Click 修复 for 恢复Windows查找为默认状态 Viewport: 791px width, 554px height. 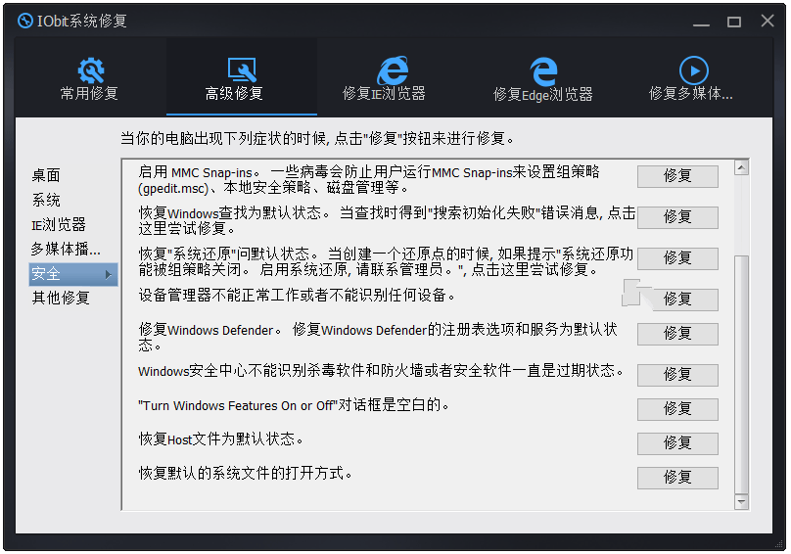pos(677,217)
